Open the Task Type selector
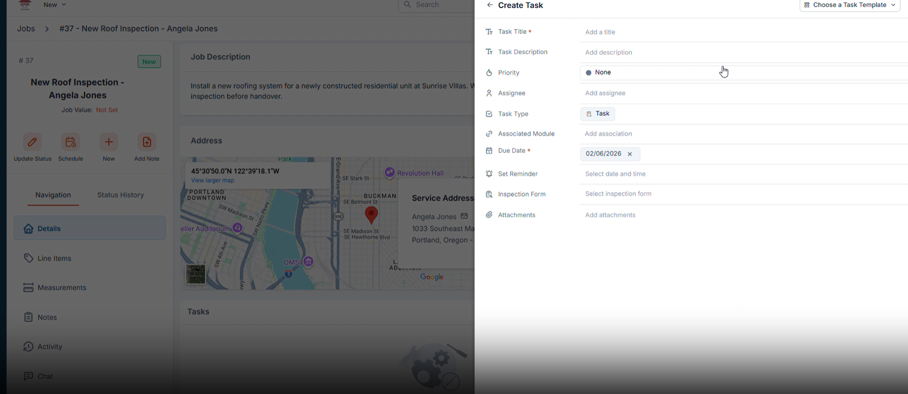908x394 pixels. [598, 114]
